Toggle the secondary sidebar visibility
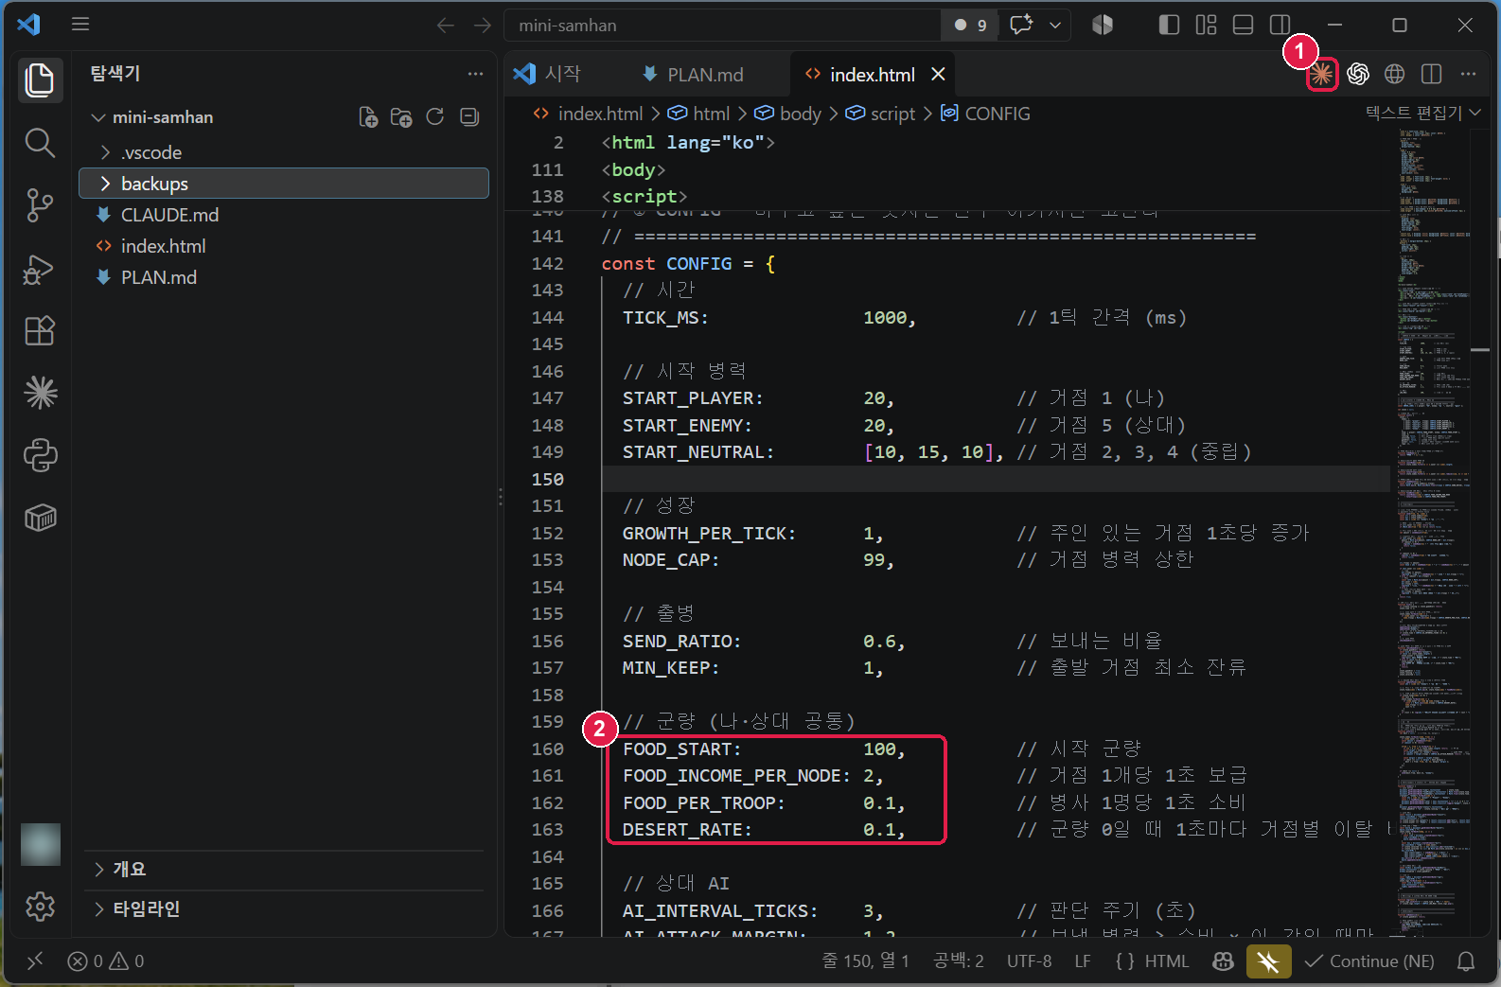 tap(1280, 26)
